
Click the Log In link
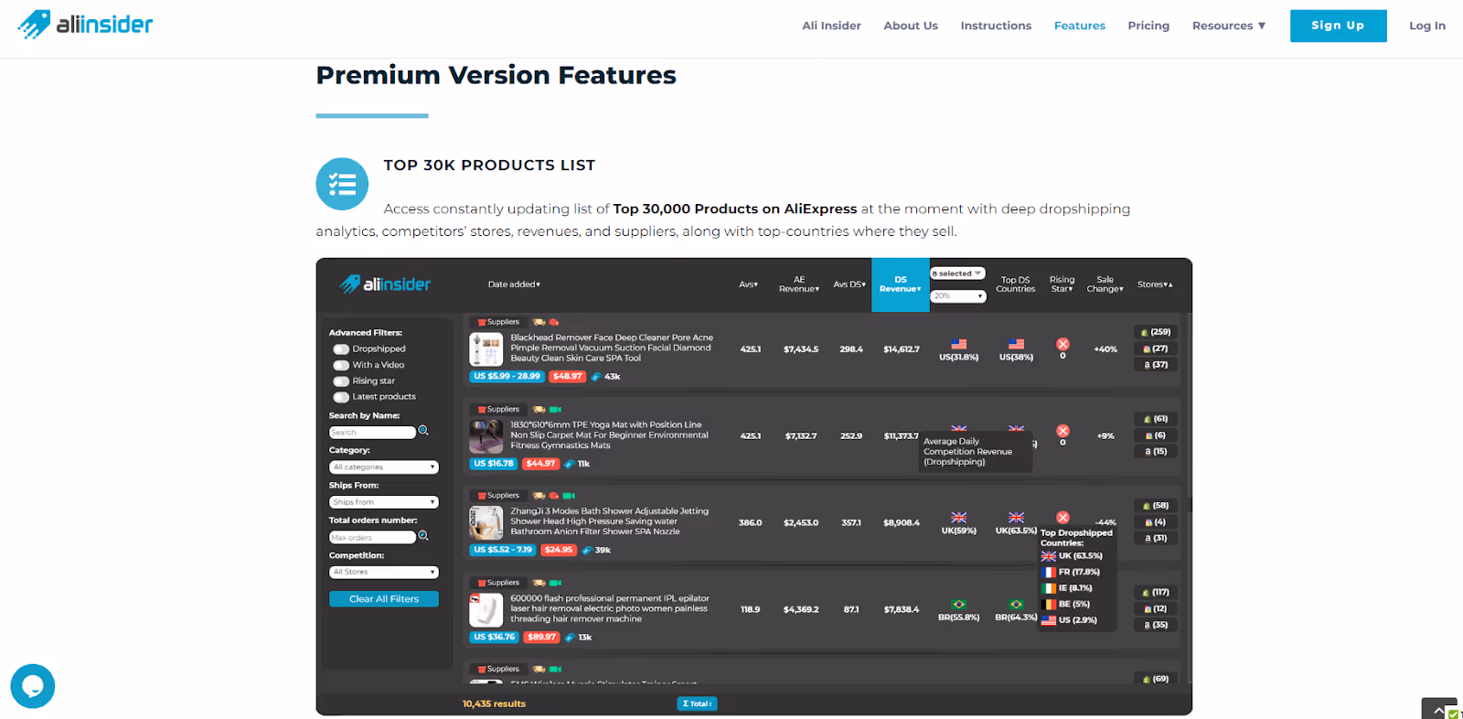pos(1427,26)
